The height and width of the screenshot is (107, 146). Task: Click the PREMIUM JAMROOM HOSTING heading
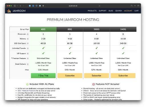click(x=73, y=20)
